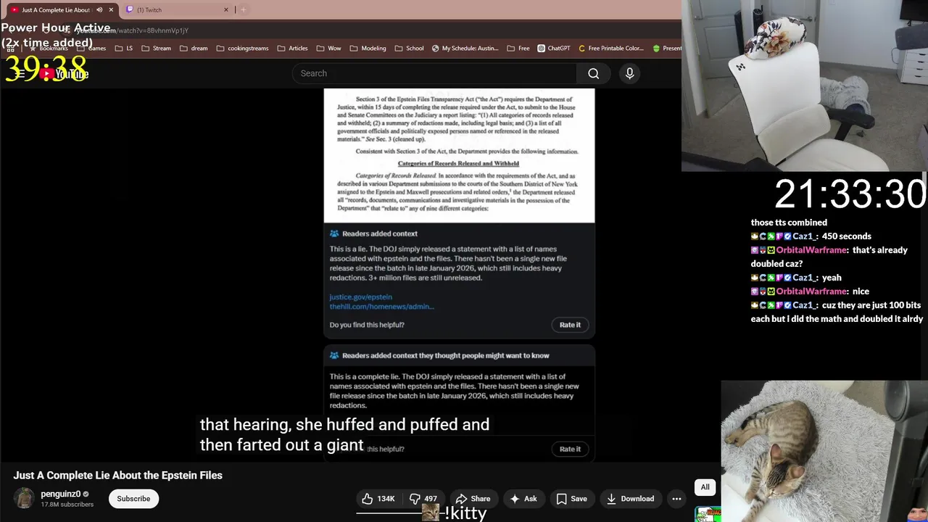928x522 pixels.
Task: Click Caz1_ chat message 'yeah'
Action: point(796,278)
